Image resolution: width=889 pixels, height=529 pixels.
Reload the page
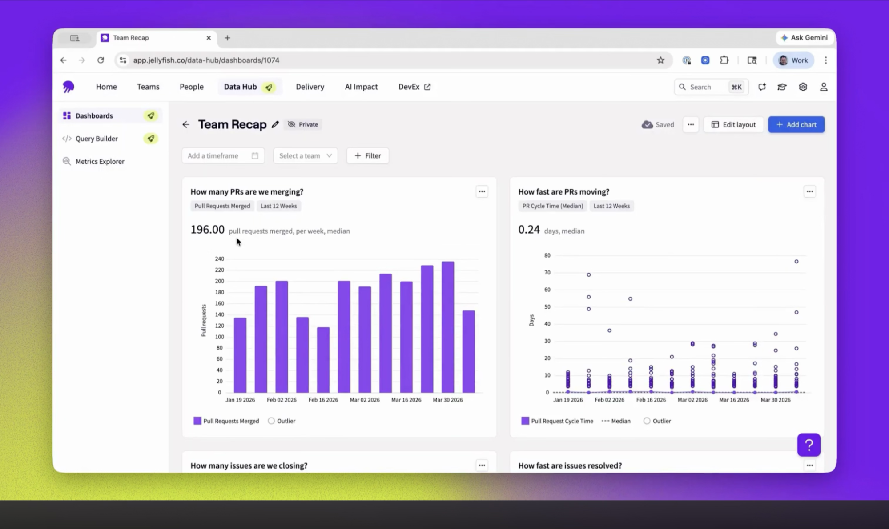pos(101,60)
